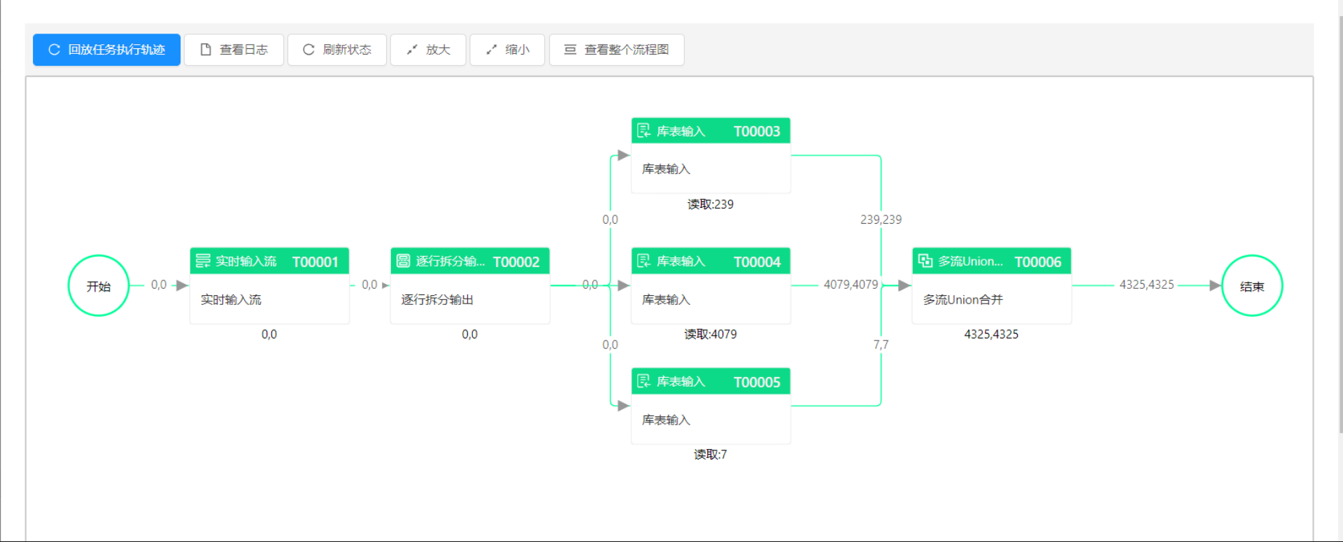The image size is (1343, 542).
Task: Click the arrowhead entering T00005 node
Action: click(x=624, y=406)
